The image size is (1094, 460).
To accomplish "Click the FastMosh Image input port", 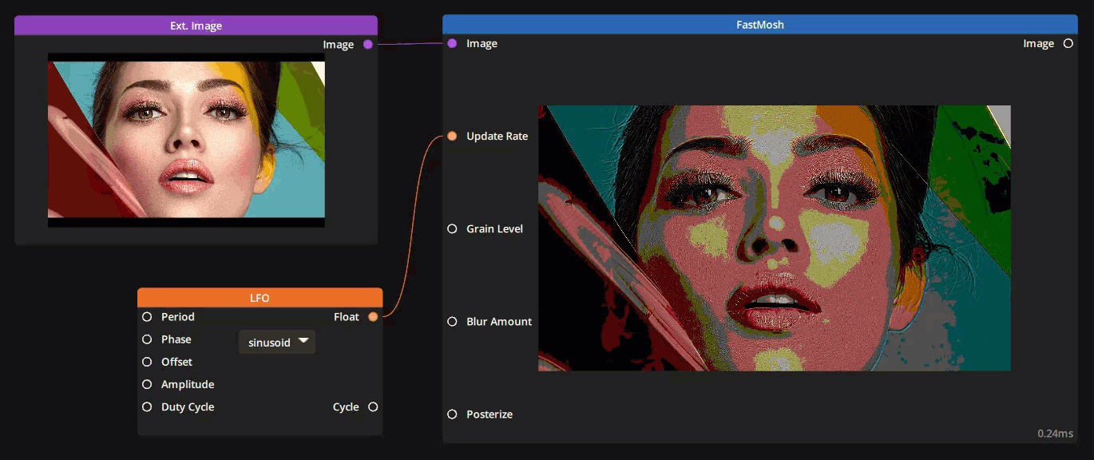I will pos(452,44).
